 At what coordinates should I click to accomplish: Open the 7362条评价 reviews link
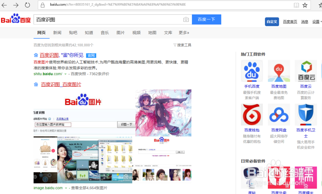99,74
